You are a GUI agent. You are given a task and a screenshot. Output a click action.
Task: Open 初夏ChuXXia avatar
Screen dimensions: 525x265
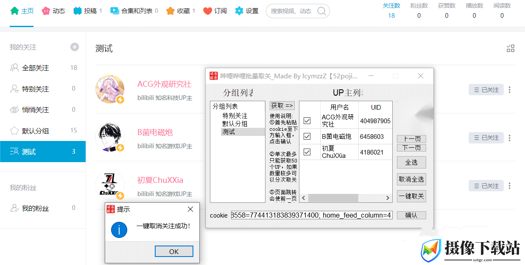coord(110,185)
